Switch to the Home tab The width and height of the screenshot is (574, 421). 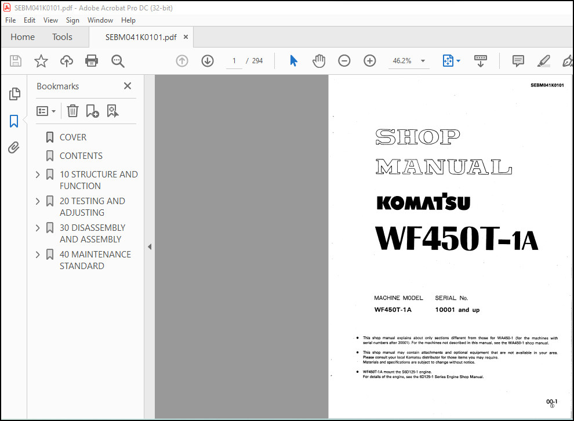(23, 37)
